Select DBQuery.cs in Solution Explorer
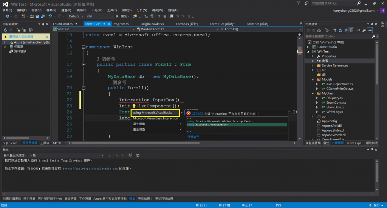The image size is (387, 208). coord(334,98)
